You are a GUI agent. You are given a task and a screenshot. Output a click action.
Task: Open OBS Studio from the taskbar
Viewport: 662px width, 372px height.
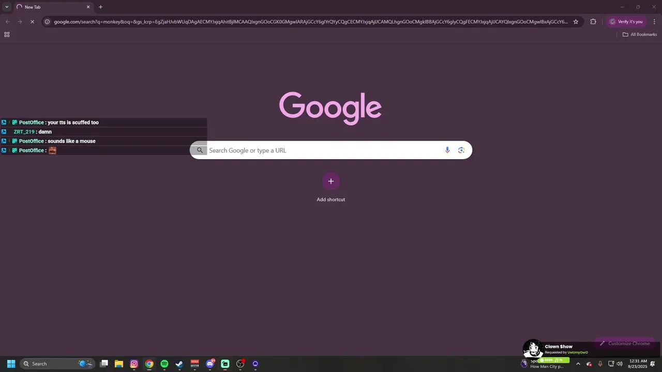[x=240, y=364]
